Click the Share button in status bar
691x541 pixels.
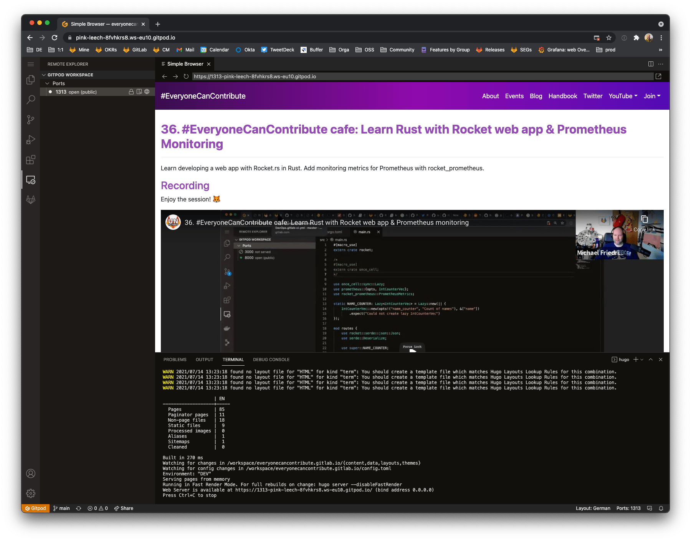124,508
